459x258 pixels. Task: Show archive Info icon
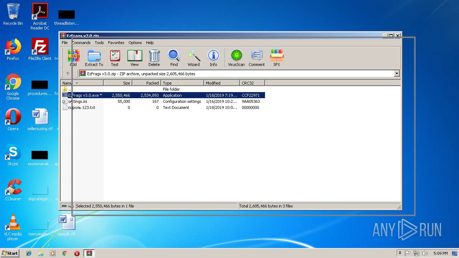[213, 58]
